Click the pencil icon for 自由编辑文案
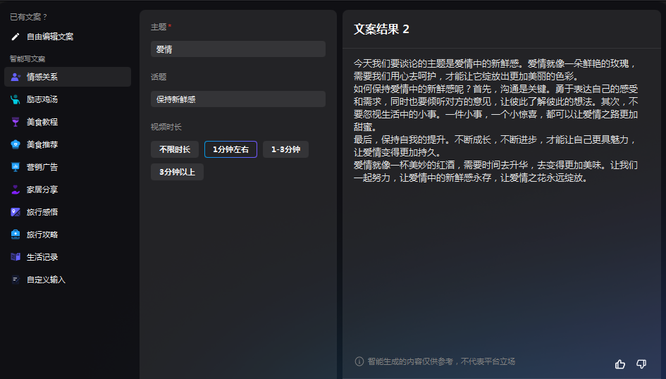666x379 pixels. [16, 37]
